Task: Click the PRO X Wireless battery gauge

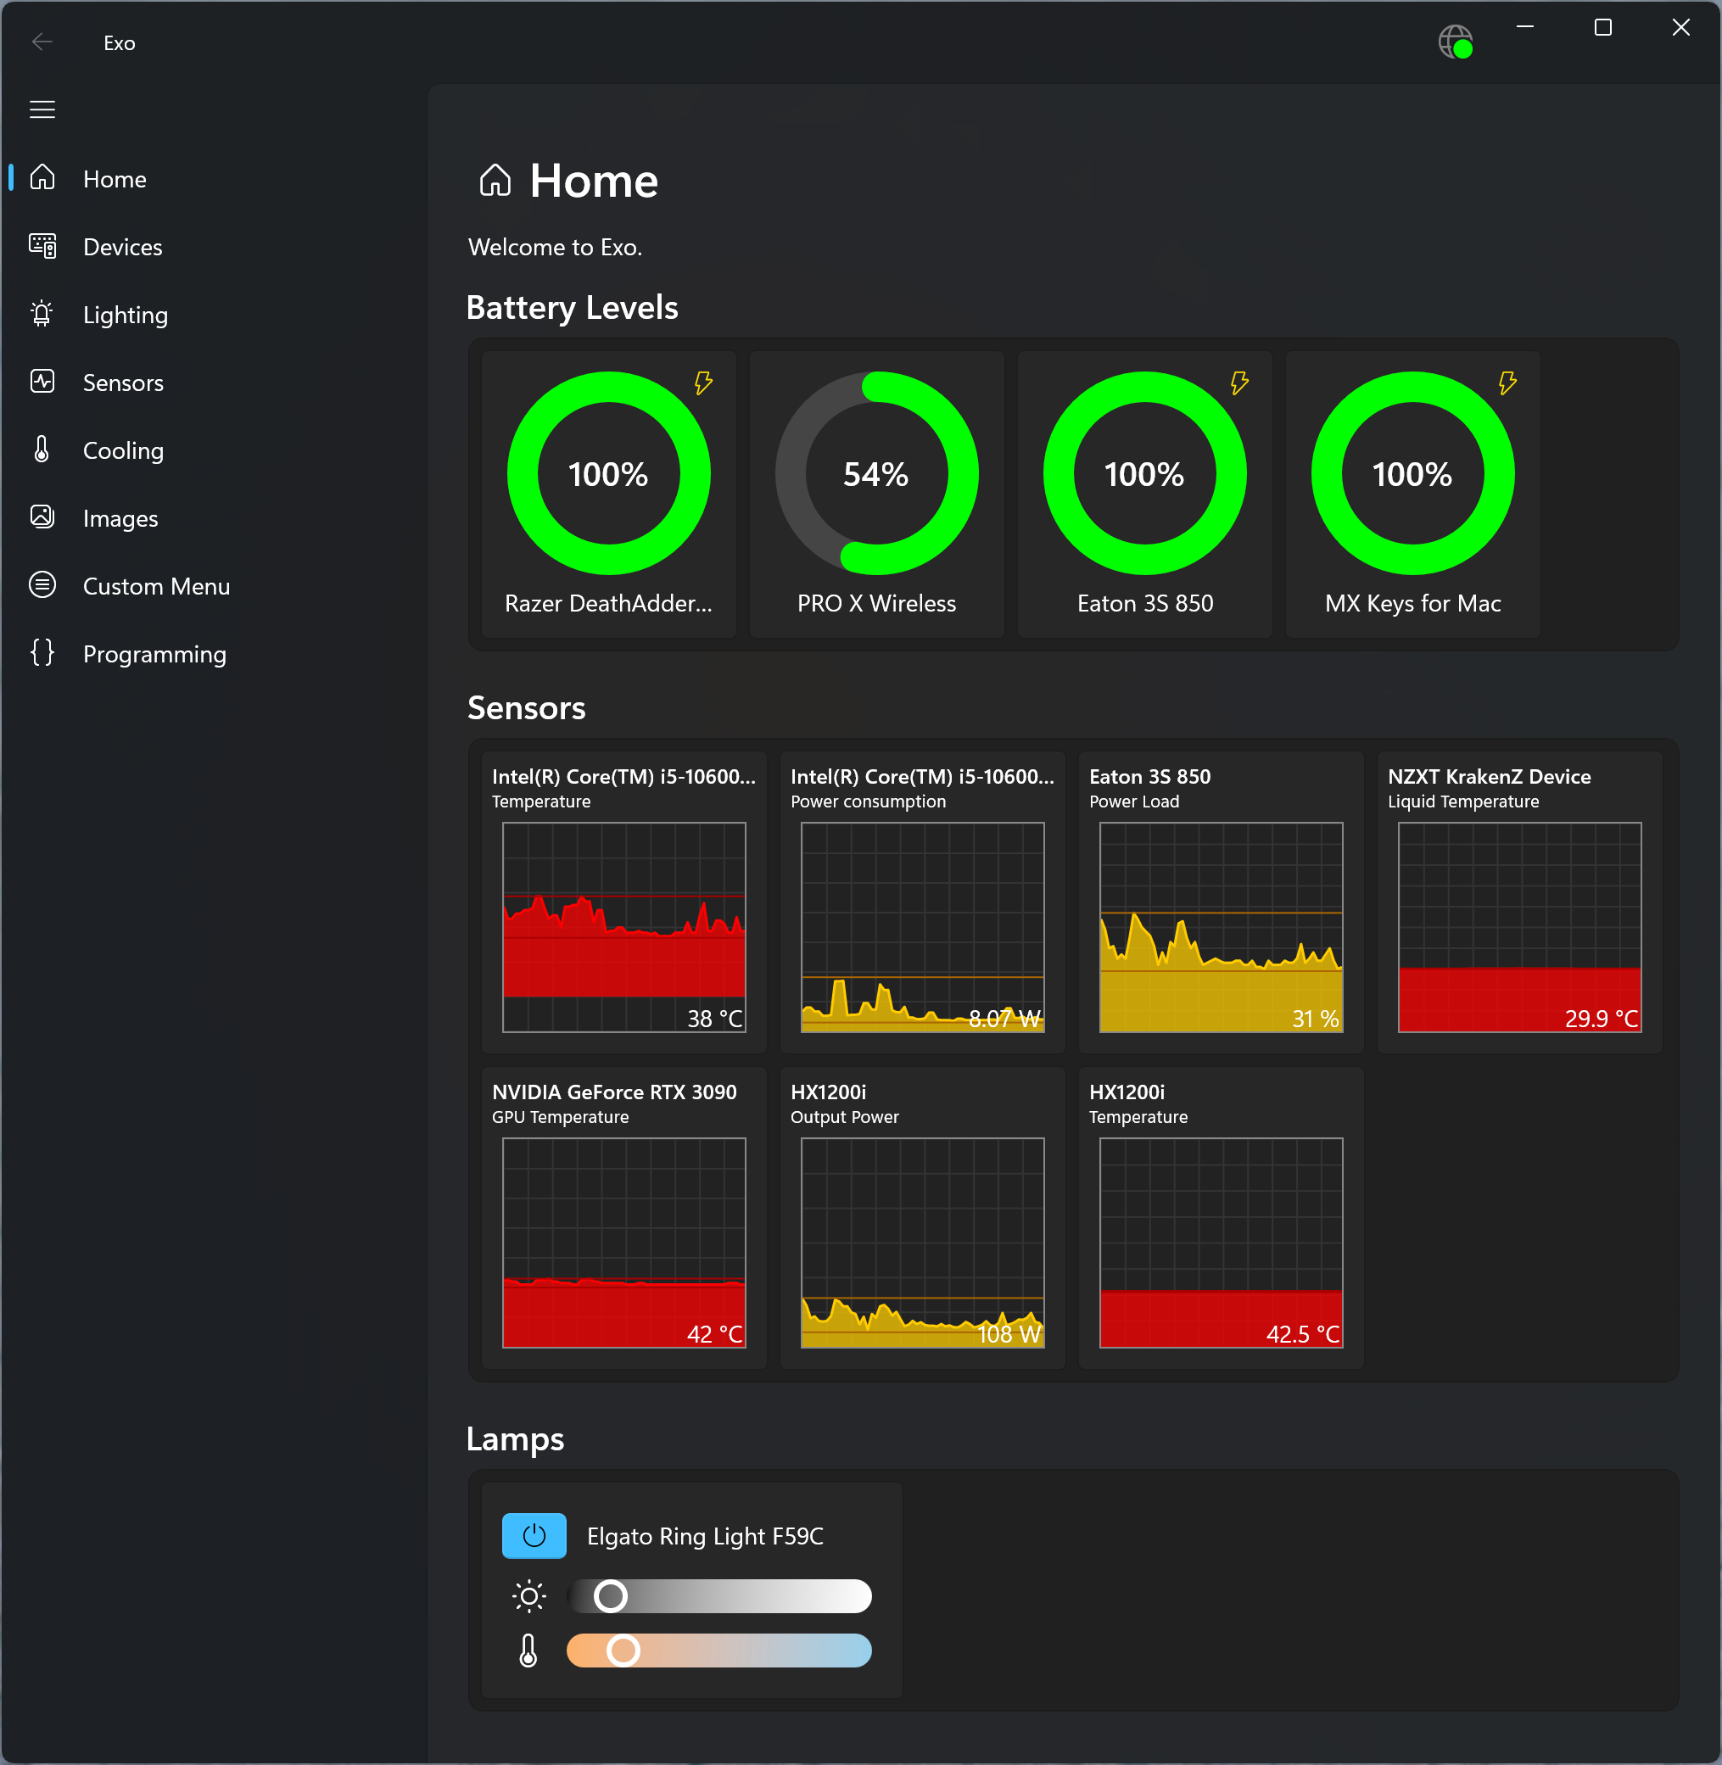Action: (x=875, y=474)
